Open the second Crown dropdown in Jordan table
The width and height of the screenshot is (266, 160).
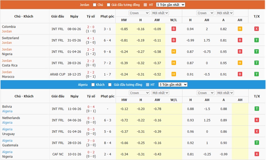205,13
